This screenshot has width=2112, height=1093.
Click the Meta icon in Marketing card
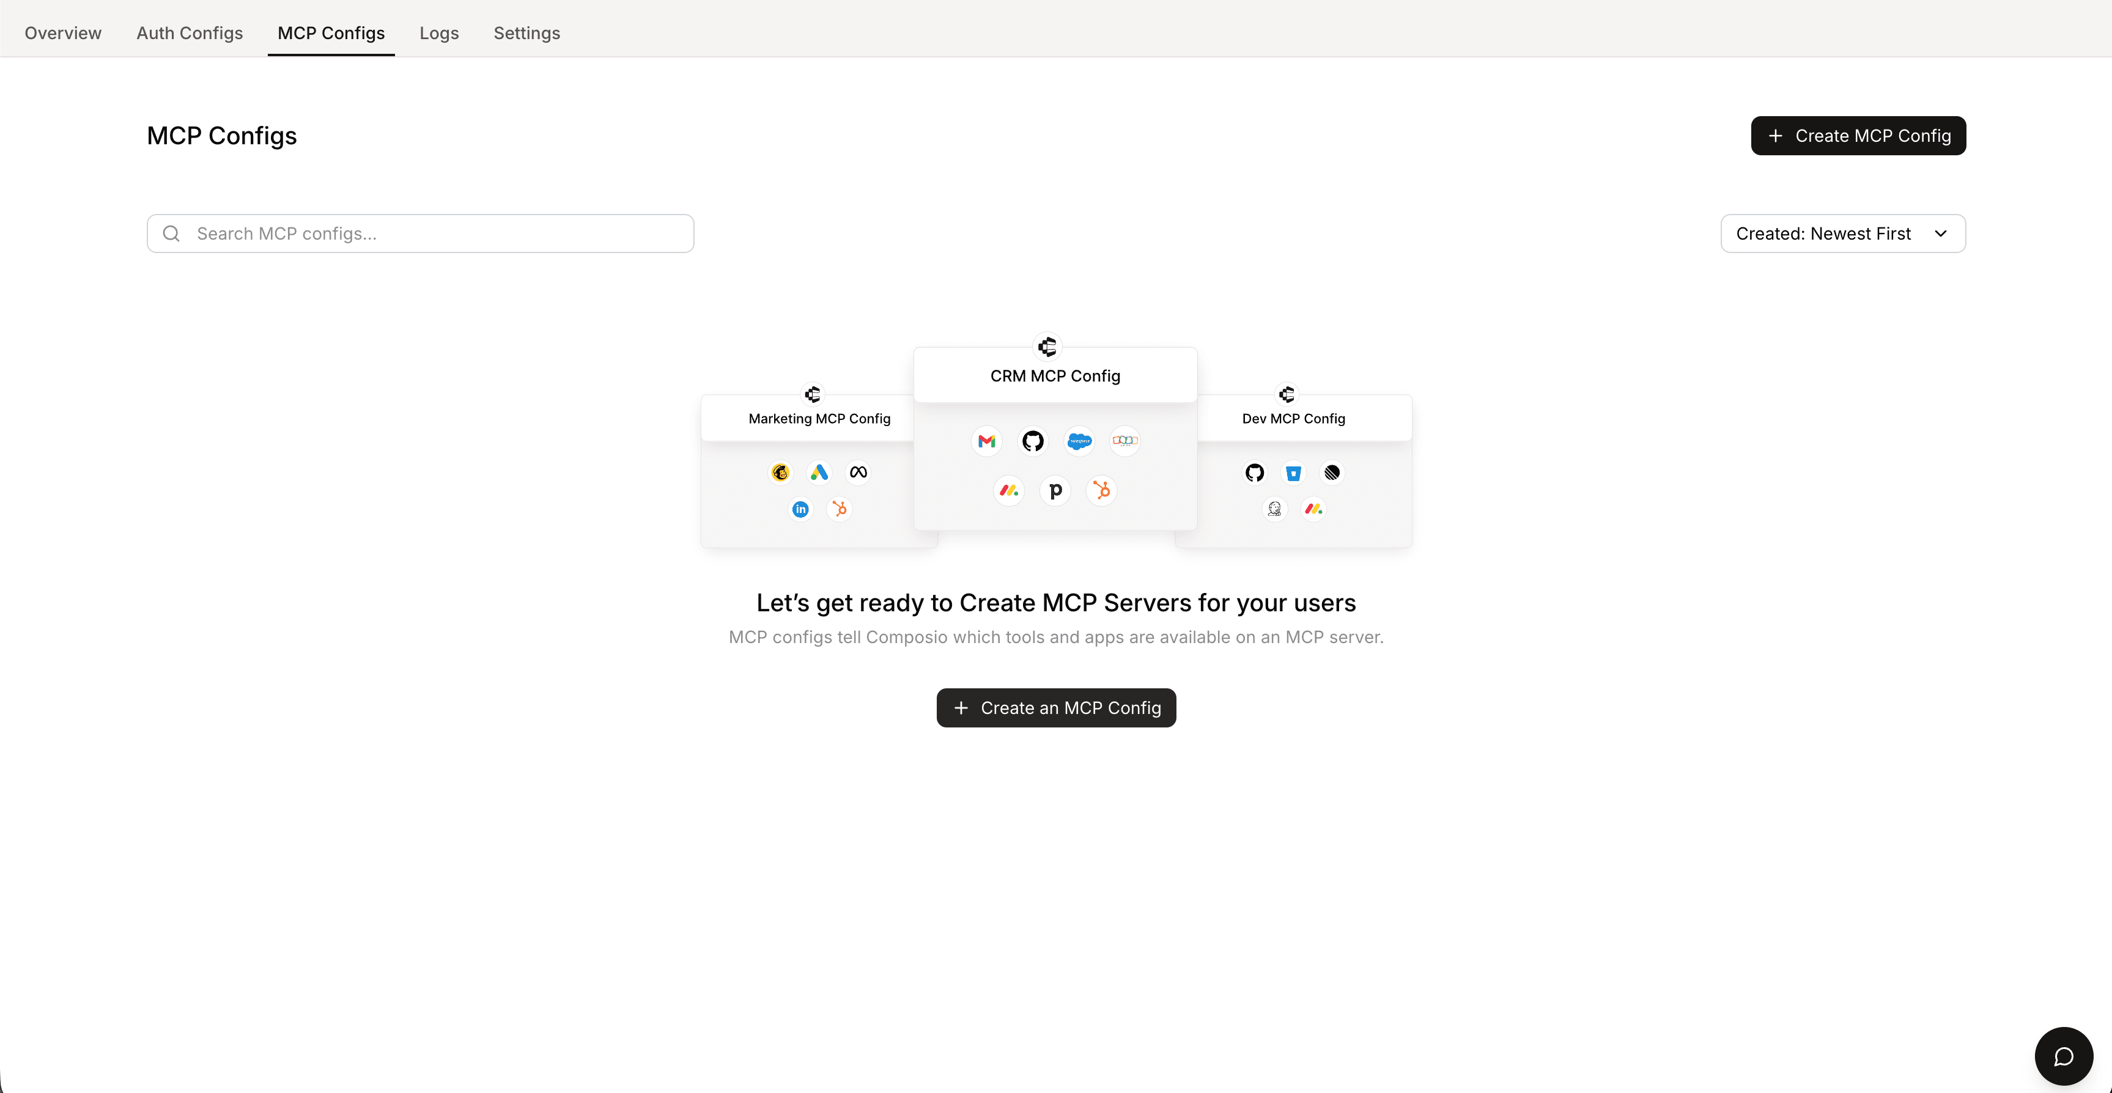click(x=858, y=473)
